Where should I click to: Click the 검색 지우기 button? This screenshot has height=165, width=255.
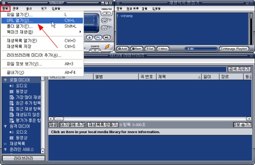point(239,69)
